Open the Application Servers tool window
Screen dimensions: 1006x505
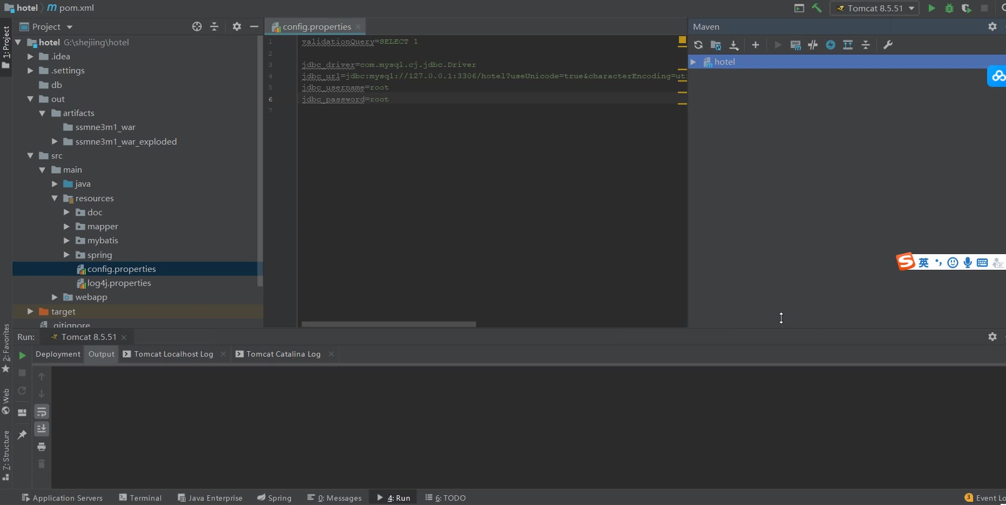62,497
